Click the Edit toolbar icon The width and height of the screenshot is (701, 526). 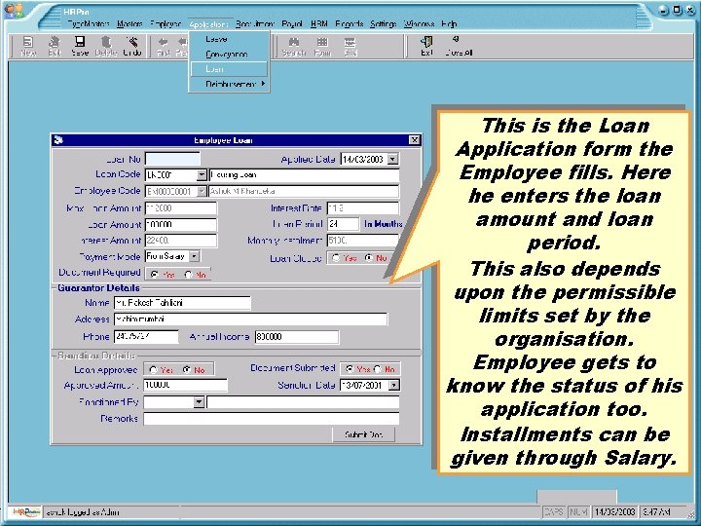[55, 42]
